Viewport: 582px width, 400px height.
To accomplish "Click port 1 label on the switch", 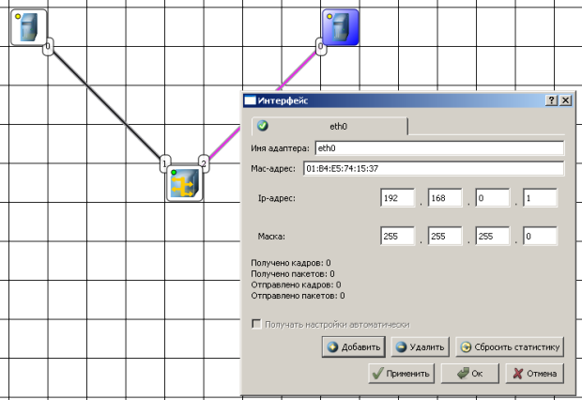I will tap(165, 163).
